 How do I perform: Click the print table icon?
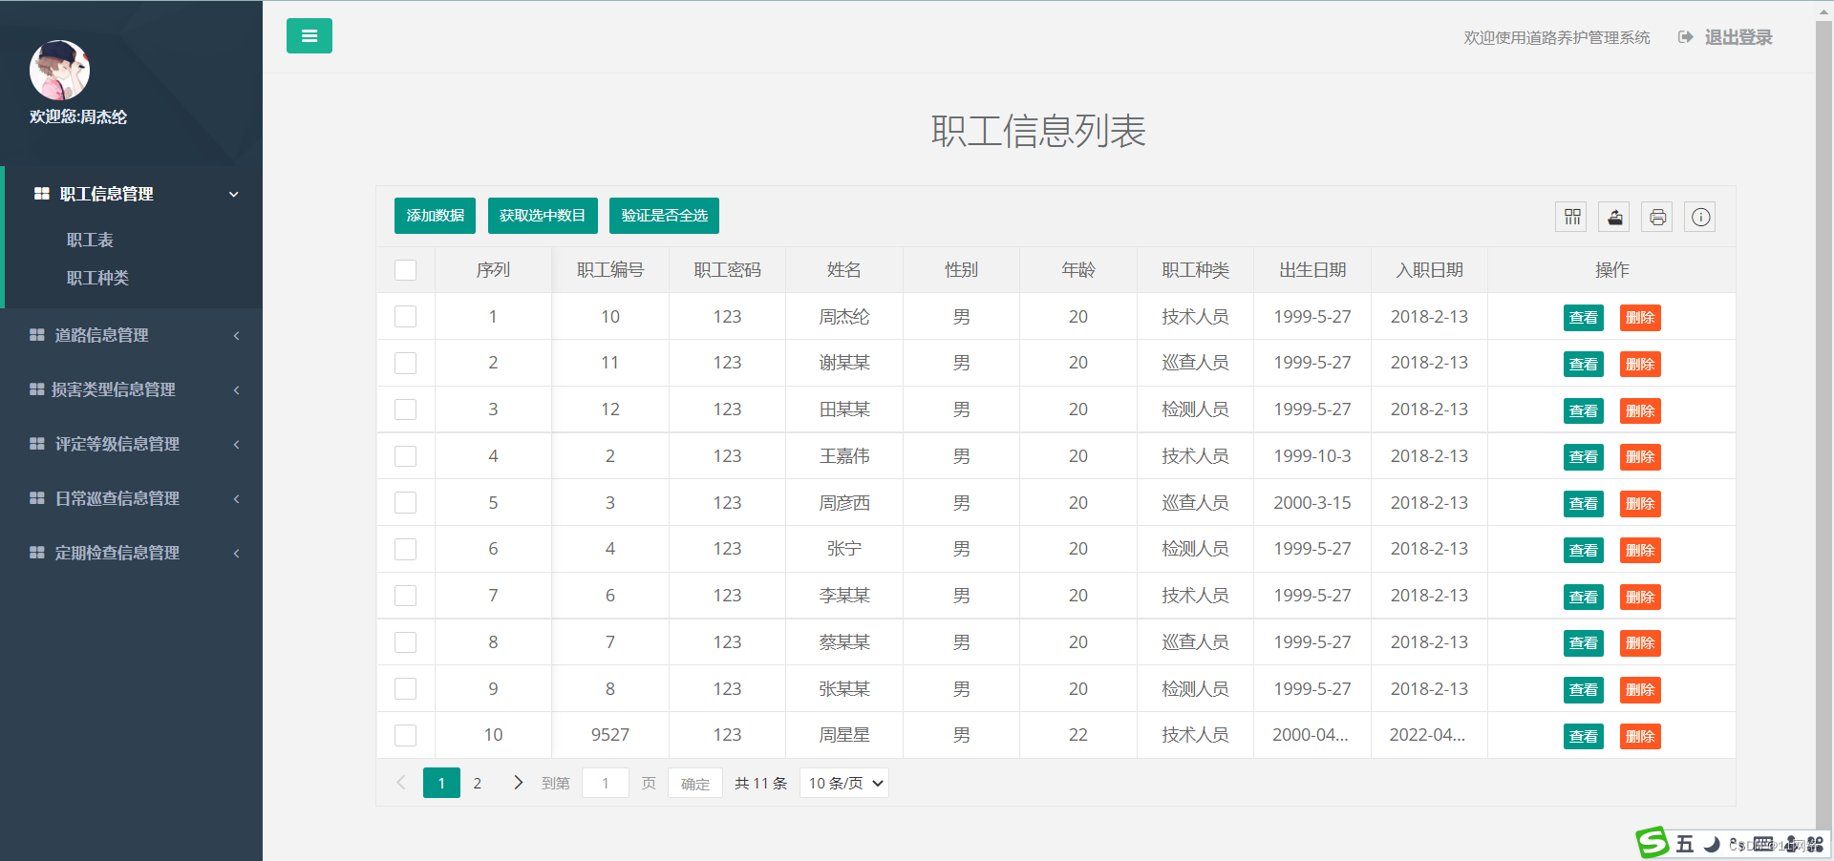pos(1658,217)
